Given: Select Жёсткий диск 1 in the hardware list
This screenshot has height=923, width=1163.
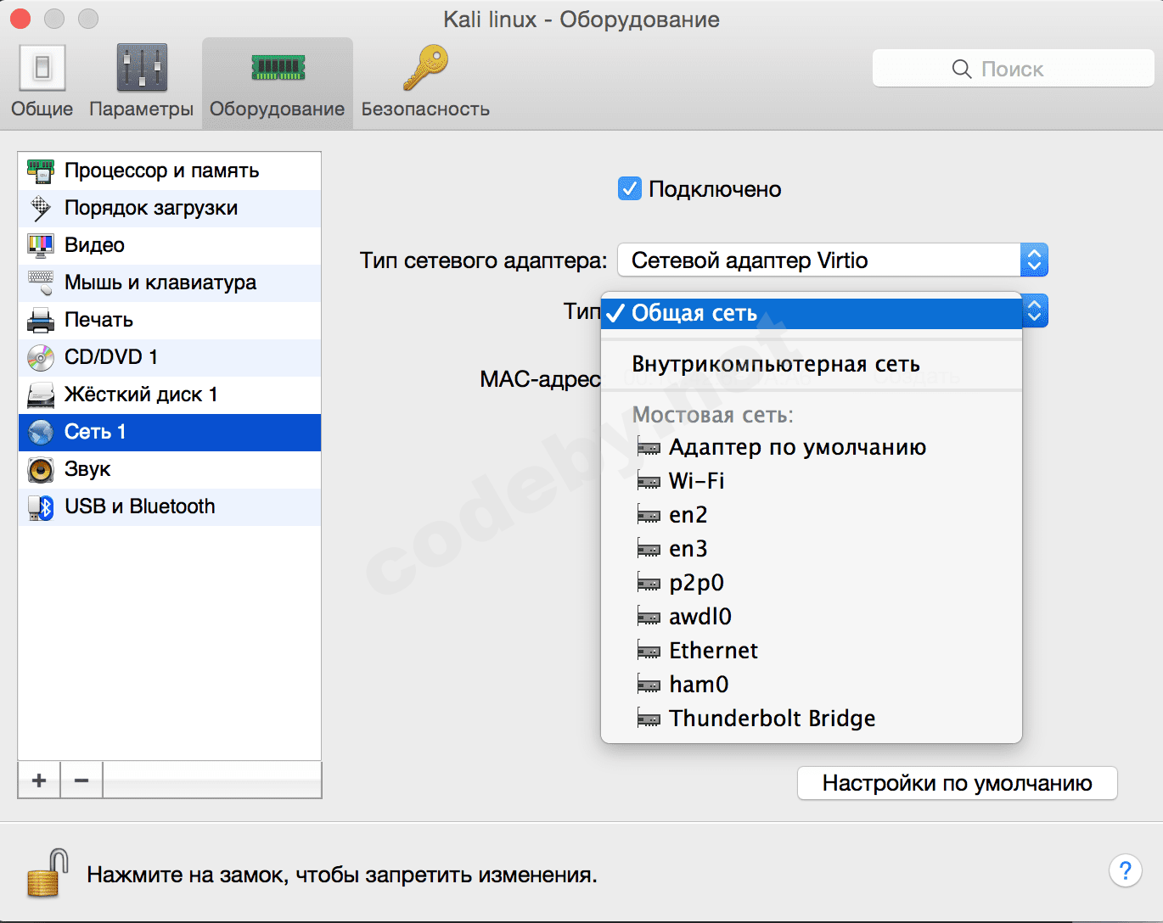Looking at the screenshot, I should point(140,394).
